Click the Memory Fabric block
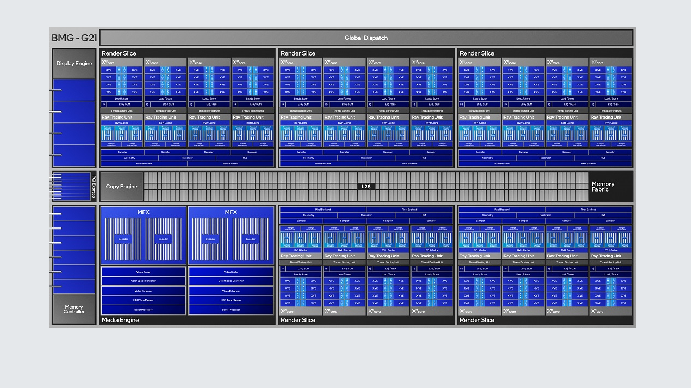The width and height of the screenshot is (691, 388). pyautogui.click(x=603, y=187)
